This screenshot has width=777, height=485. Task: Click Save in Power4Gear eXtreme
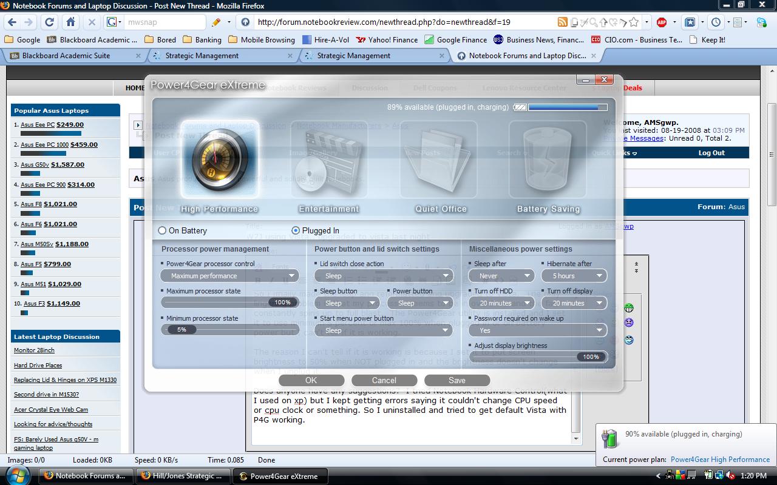pos(457,380)
